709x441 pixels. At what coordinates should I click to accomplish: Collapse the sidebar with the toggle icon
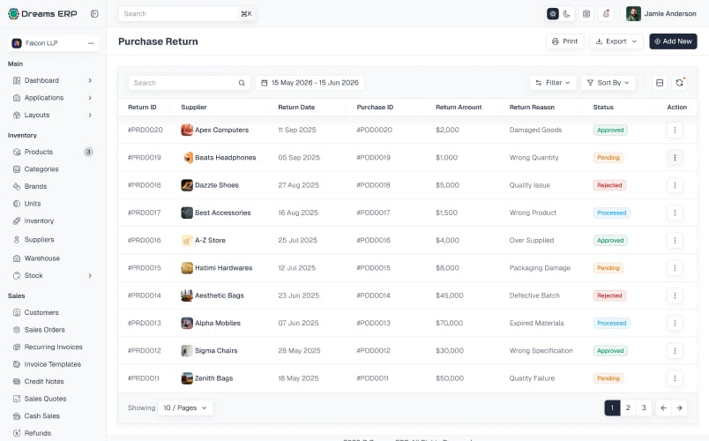tap(94, 13)
